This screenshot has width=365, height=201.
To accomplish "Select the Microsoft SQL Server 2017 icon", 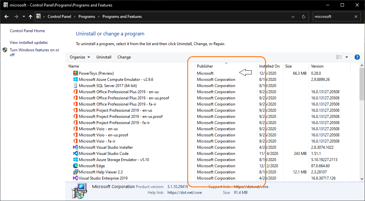I will pos(75,85).
